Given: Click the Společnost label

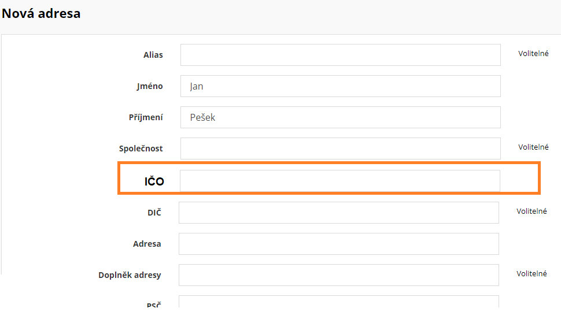Looking at the screenshot, I should point(141,149).
